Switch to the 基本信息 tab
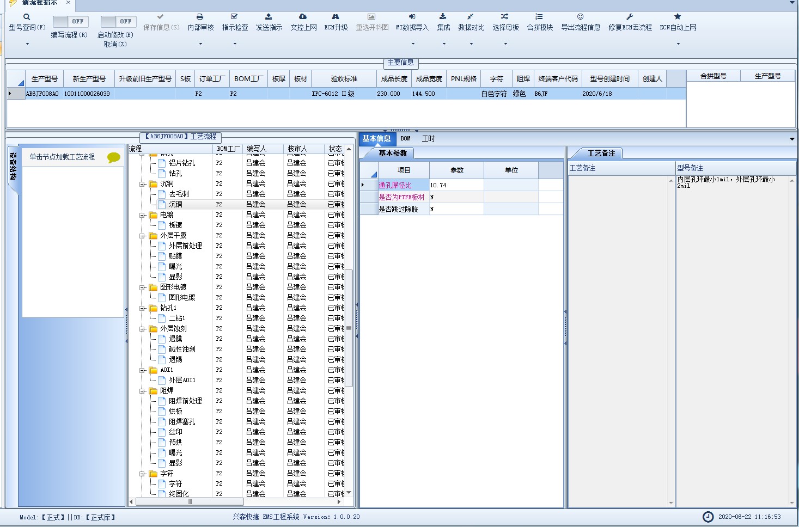The image size is (799, 527). (x=377, y=139)
